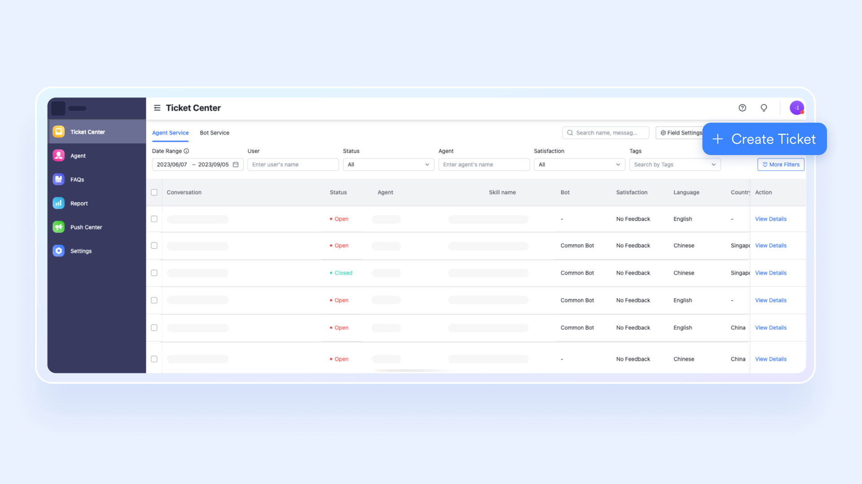Toggle the select-all checkbox in table header
The height and width of the screenshot is (484, 862).
point(154,192)
